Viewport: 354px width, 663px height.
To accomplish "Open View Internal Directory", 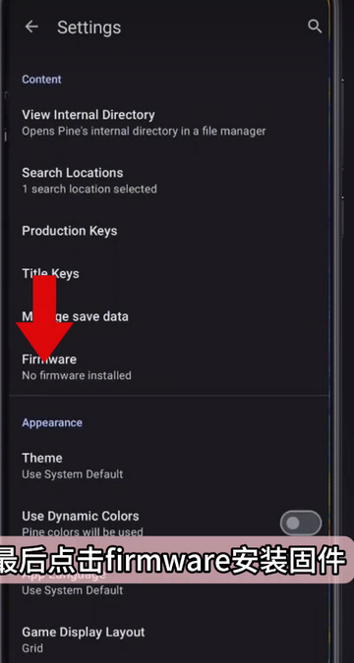I will coord(169,123).
